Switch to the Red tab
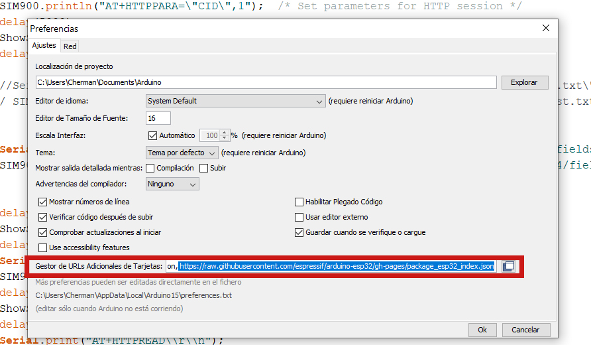 pos(70,46)
